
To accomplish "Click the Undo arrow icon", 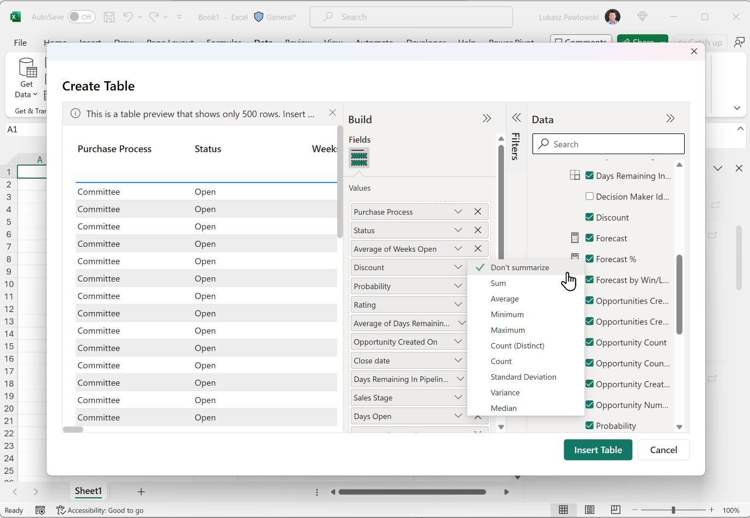I will tap(128, 17).
